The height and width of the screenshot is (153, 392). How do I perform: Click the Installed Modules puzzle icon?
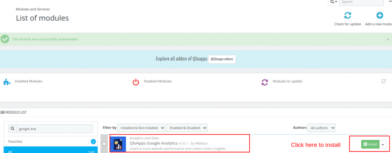pos(7,82)
